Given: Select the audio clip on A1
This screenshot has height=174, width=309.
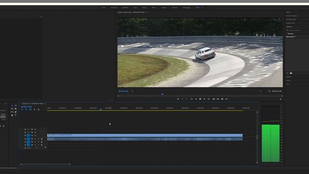Looking at the screenshot, I should 145,139.
